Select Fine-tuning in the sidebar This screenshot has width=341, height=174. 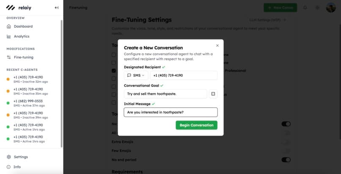[23, 57]
